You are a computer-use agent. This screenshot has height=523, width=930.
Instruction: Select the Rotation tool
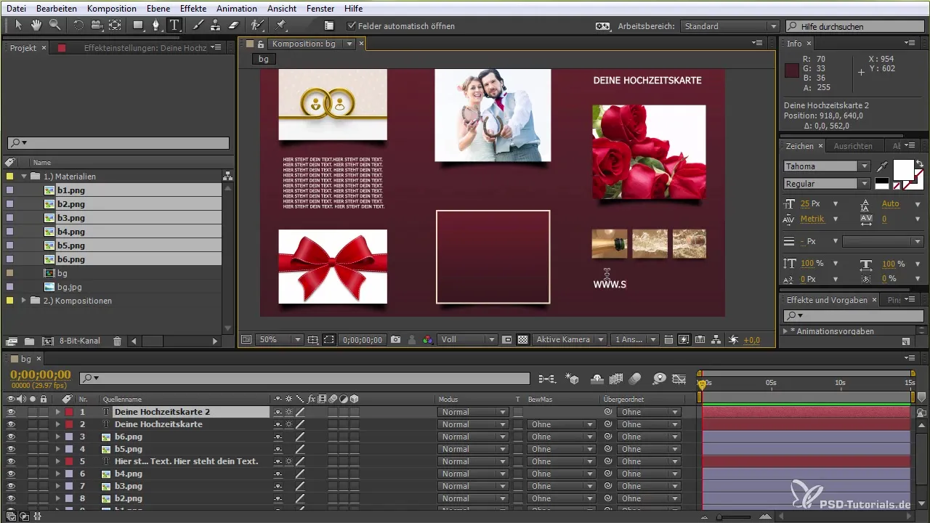click(79, 25)
